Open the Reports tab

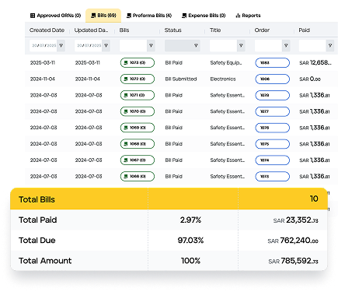coord(248,16)
